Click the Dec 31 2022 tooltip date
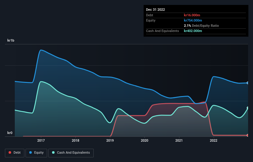The image size is (253, 162). click(156, 10)
